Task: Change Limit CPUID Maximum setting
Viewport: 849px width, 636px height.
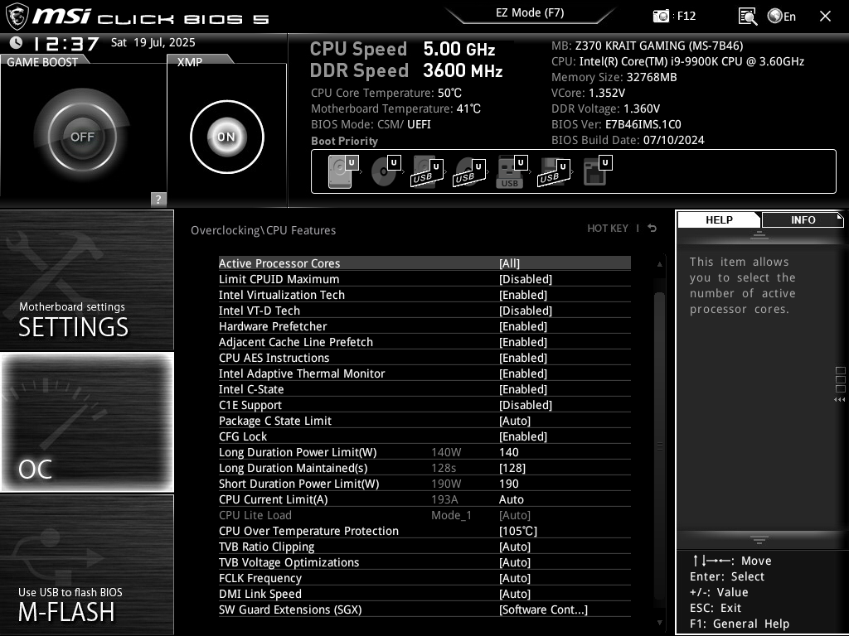Action: [424, 279]
